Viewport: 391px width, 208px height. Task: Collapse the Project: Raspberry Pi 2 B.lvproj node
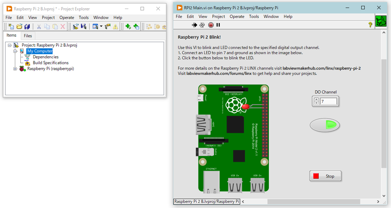tap(9, 45)
